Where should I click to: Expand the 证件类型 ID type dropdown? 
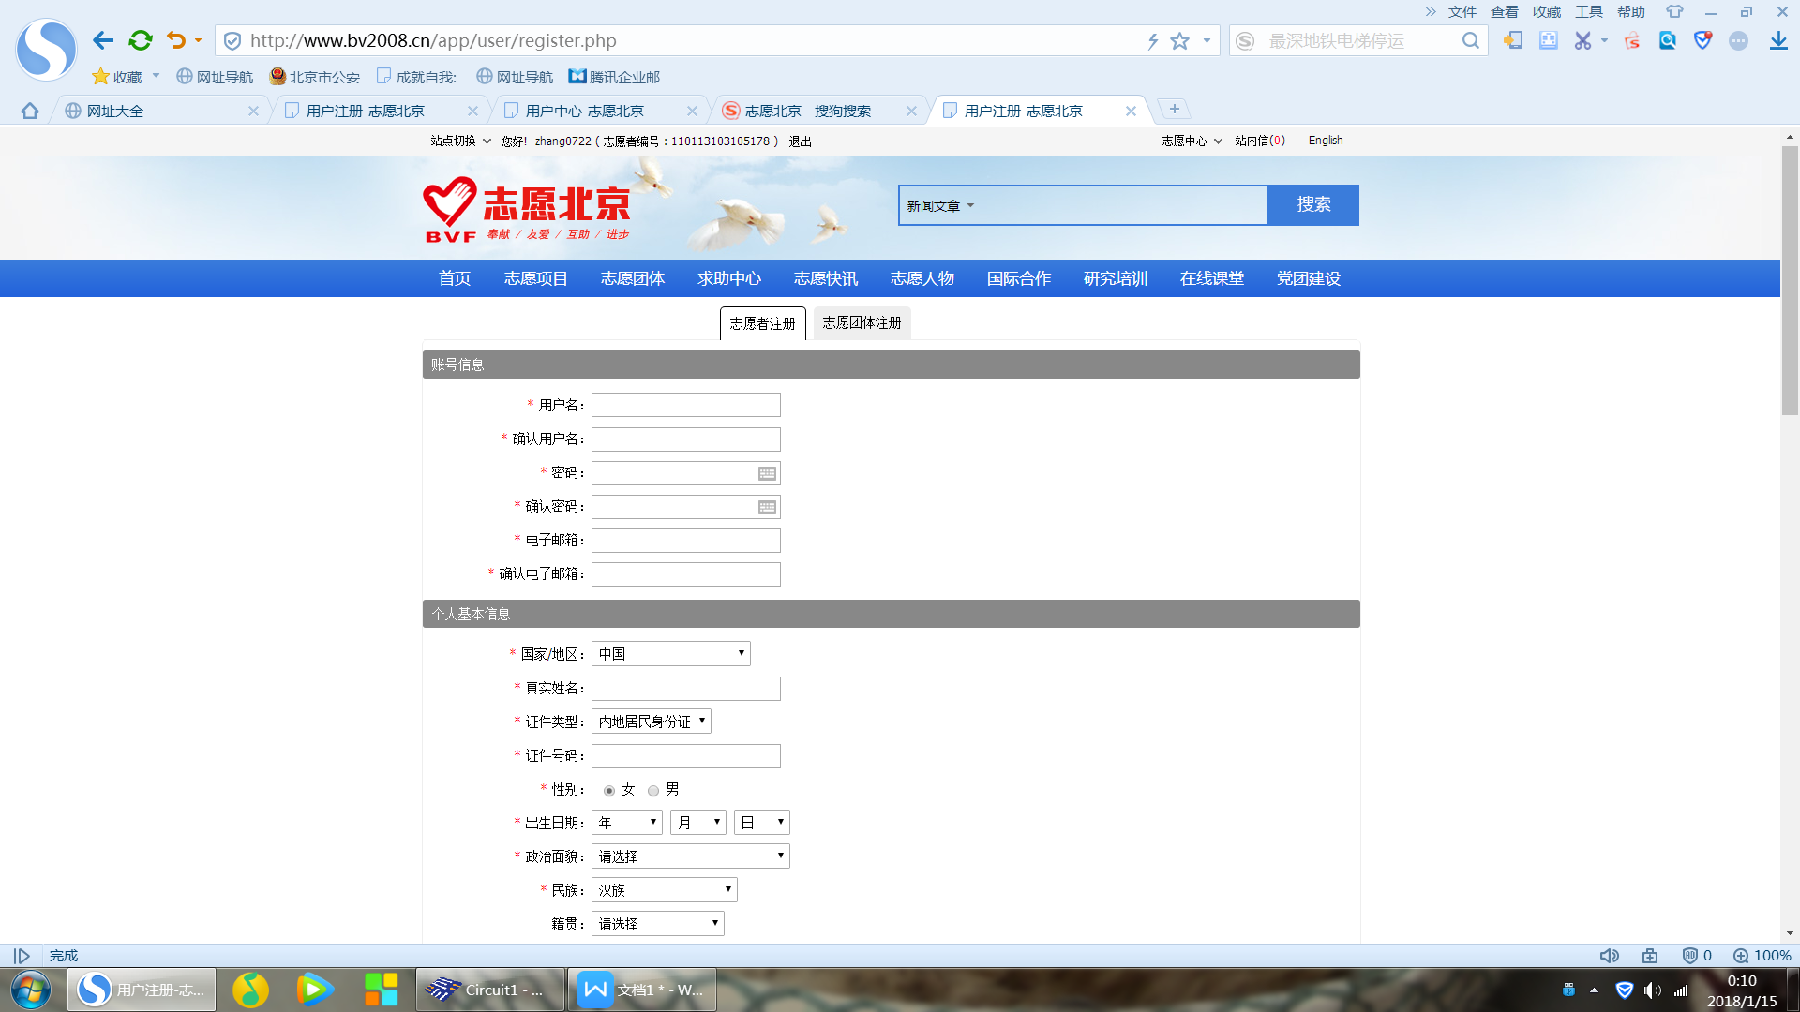(x=651, y=722)
